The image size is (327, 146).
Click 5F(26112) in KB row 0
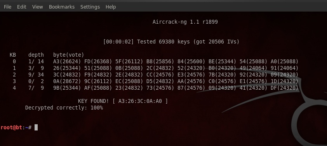(x=129, y=61)
